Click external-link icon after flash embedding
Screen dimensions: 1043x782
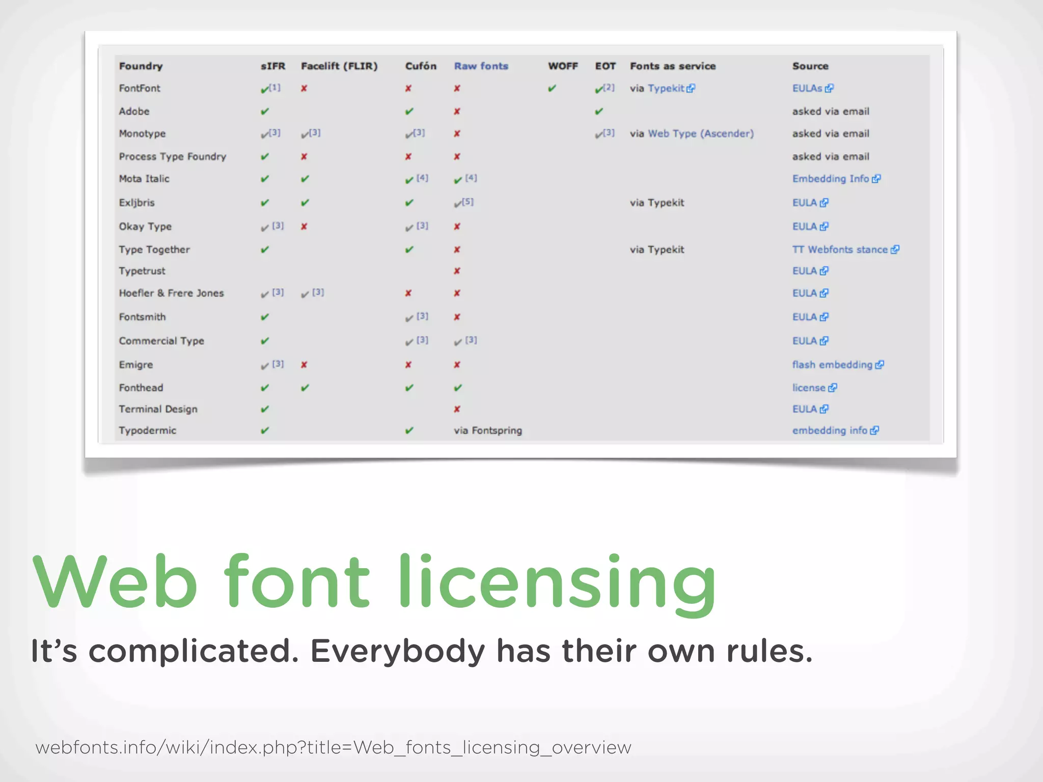tap(880, 365)
